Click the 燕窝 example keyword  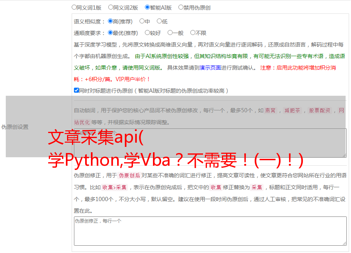[x=270, y=110]
